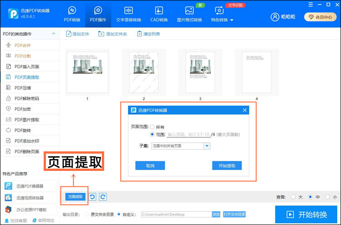The width and height of the screenshot is (341, 225).
Task: Open 迅捷视频转换器 recommendation
Action: (30, 198)
